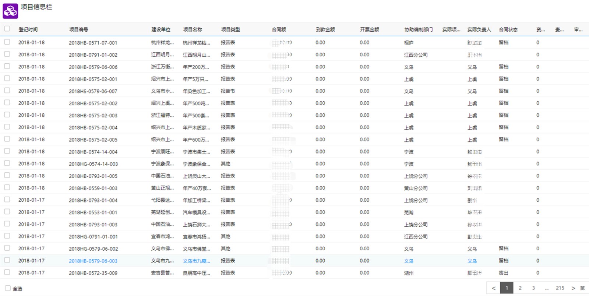Click the 湖州 department cell
The image size is (589, 296).
click(x=409, y=273)
